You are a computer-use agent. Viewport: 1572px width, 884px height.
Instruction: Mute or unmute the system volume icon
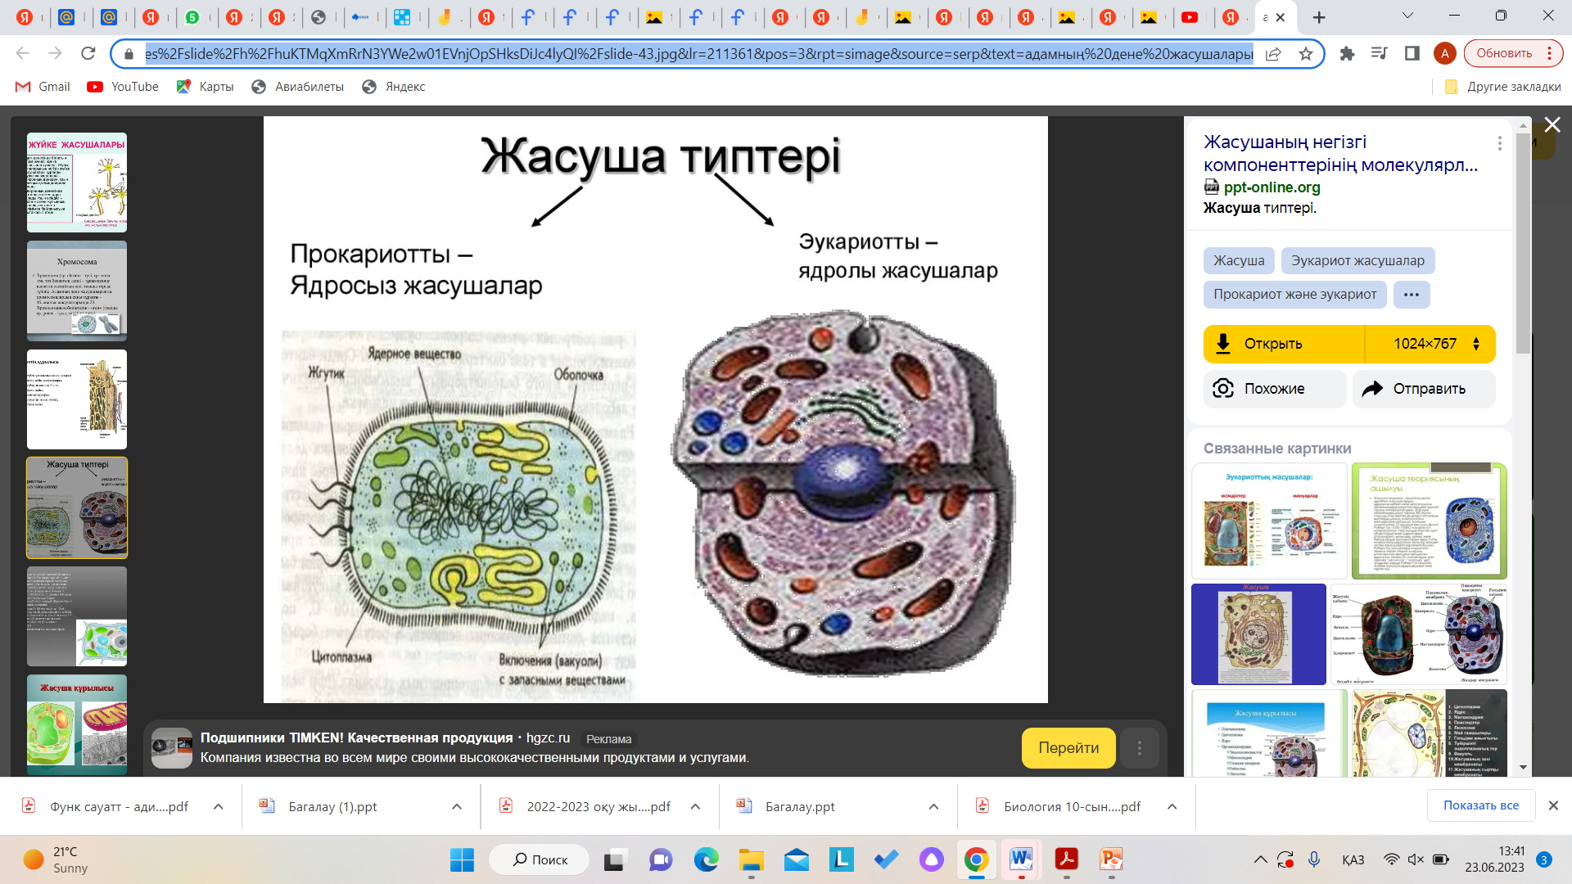point(1416,859)
